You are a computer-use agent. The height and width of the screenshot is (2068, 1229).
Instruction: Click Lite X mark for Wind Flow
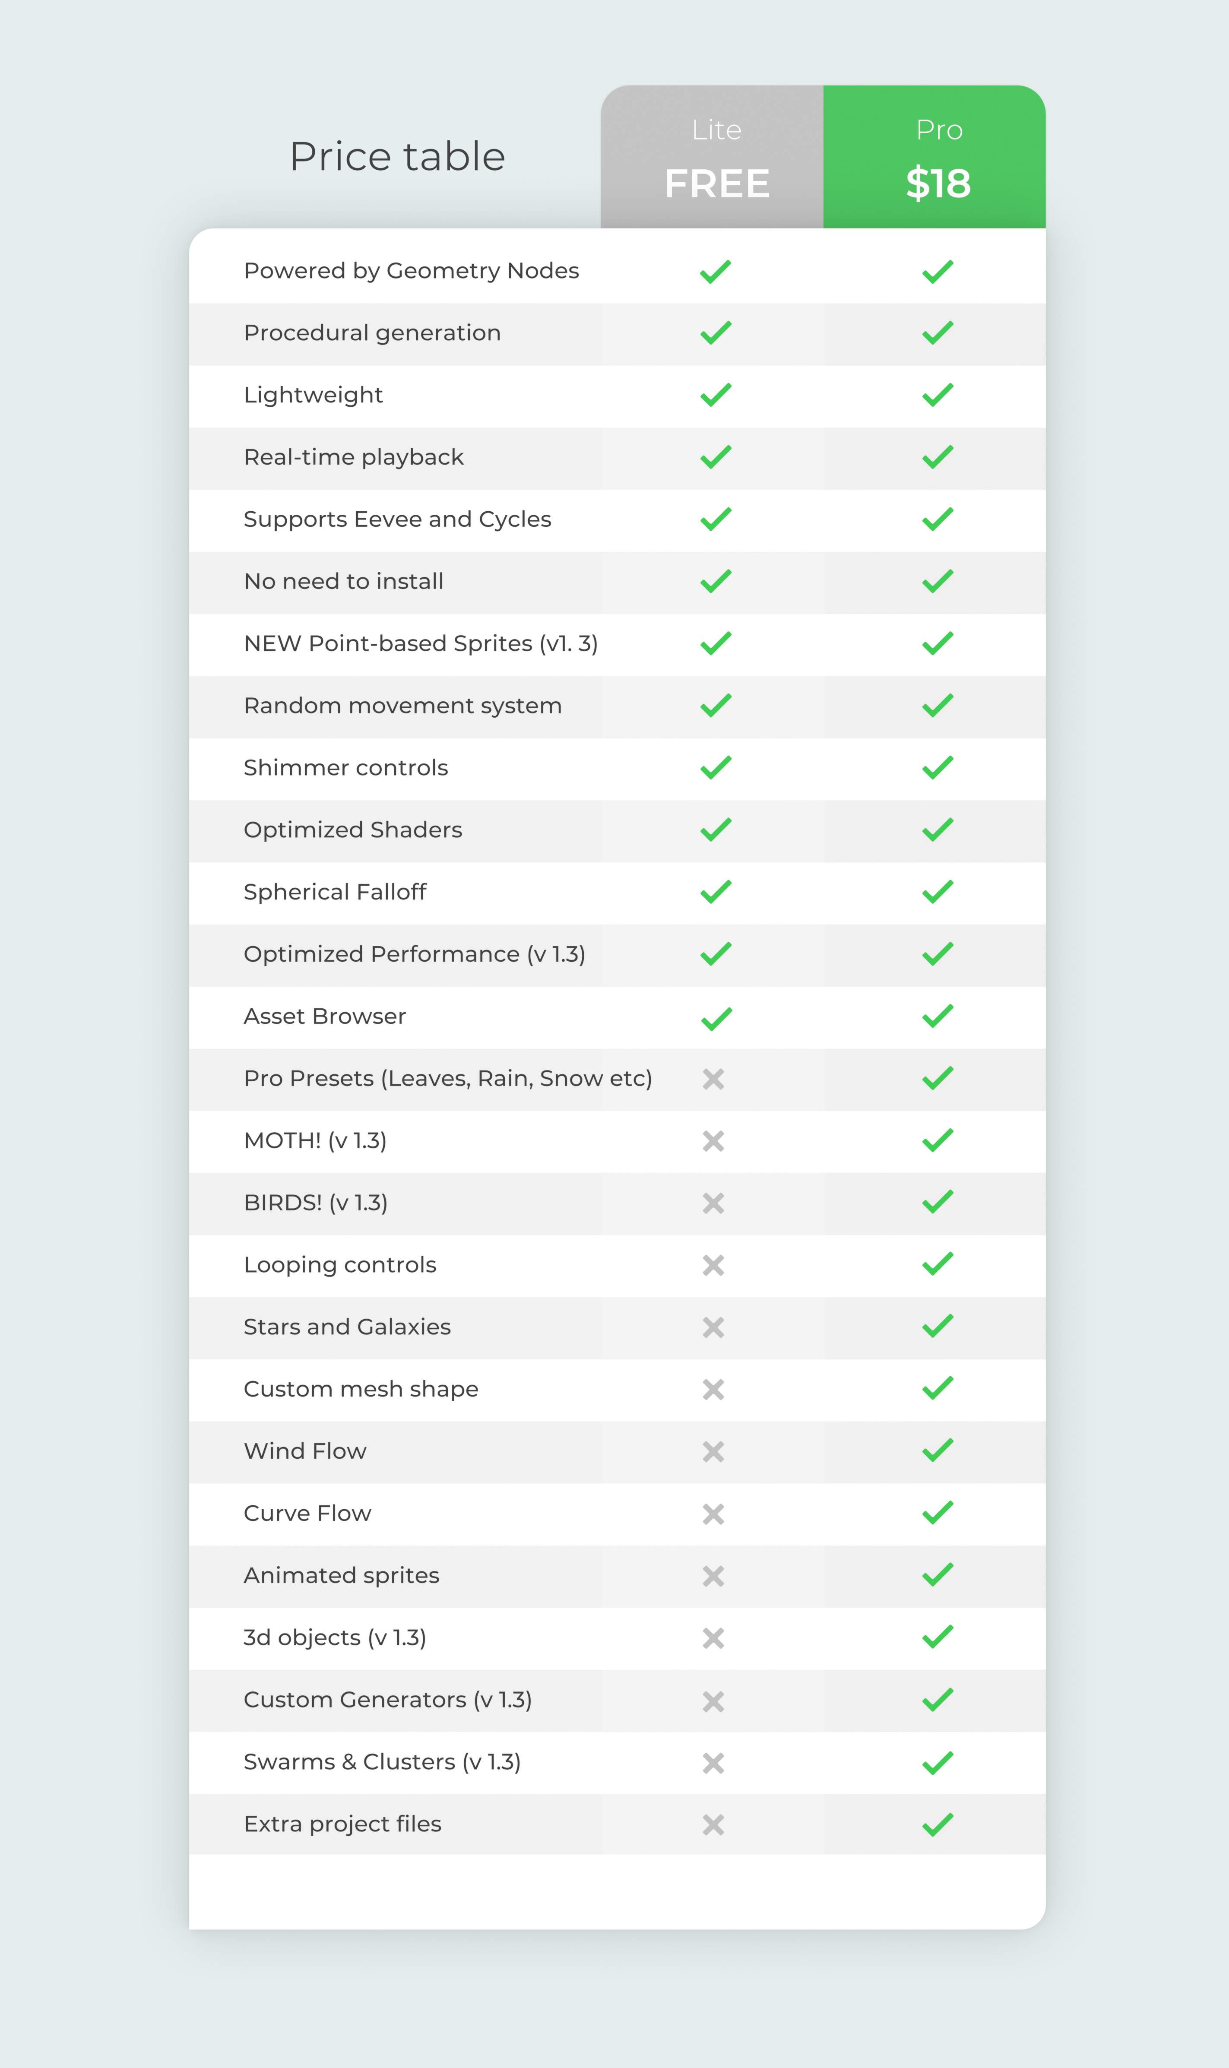click(713, 1452)
